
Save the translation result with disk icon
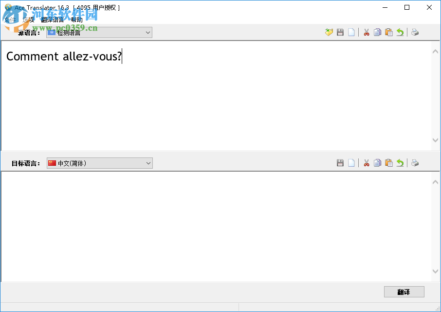(x=340, y=162)
